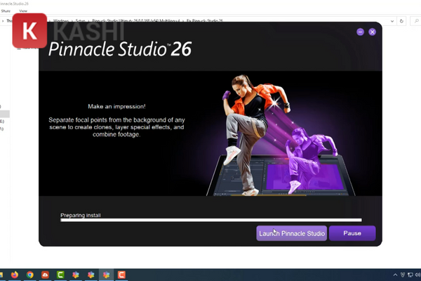
Task: Click the red Kashi K logo
Action: coord(30,31)
